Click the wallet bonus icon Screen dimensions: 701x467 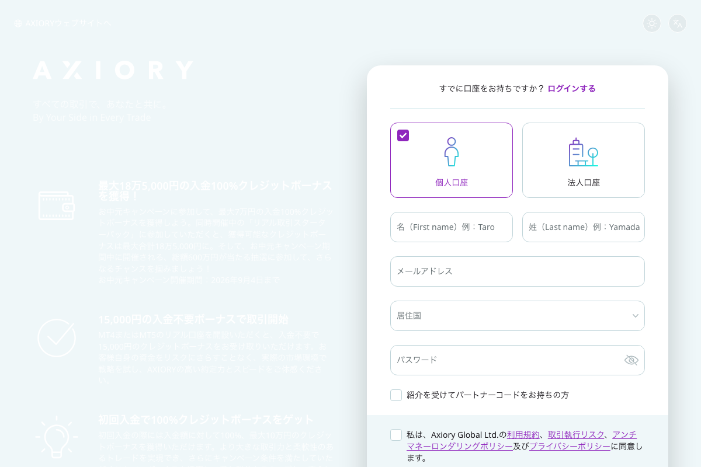point(56,205)
